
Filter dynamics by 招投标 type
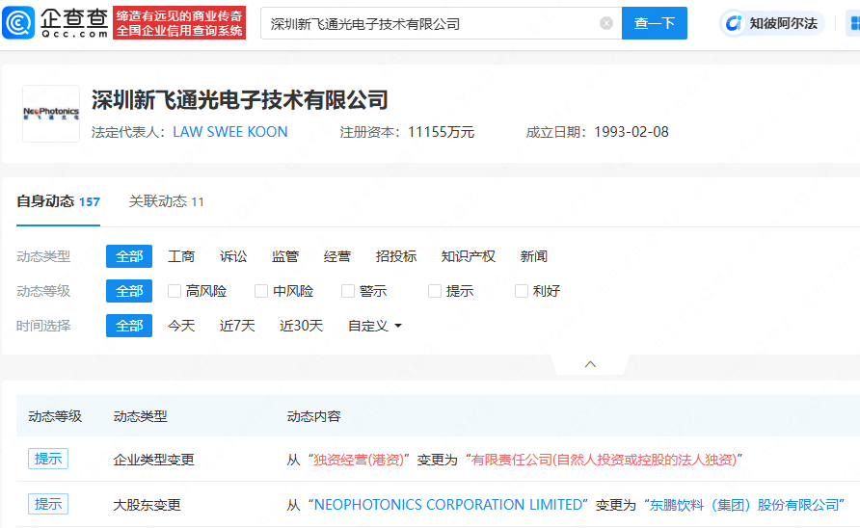tap(396, 256)
